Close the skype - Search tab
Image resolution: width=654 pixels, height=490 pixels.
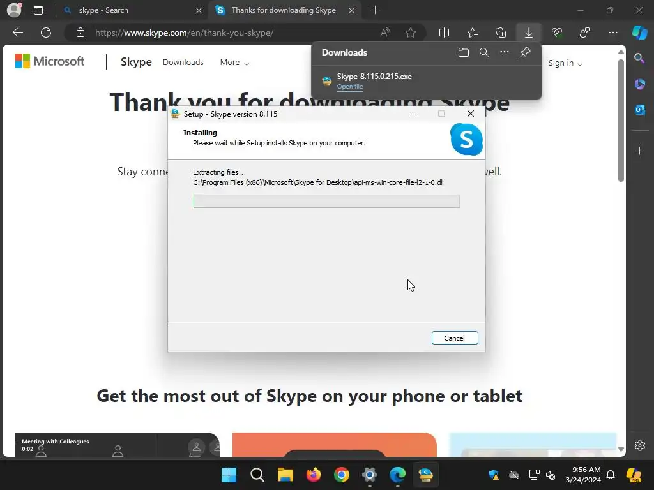199,10
